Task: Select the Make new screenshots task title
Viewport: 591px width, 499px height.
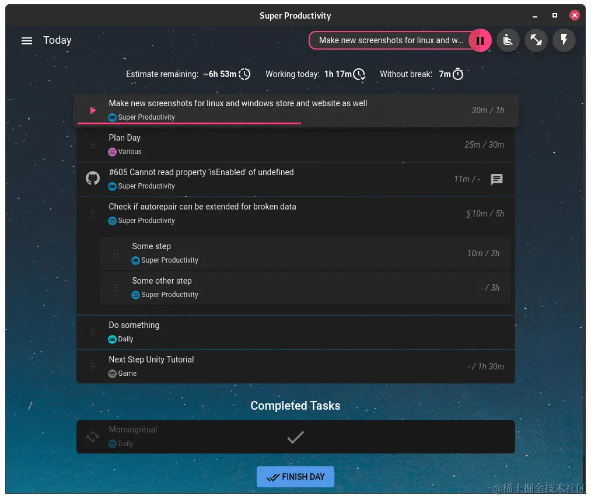Action: point(238,103)
